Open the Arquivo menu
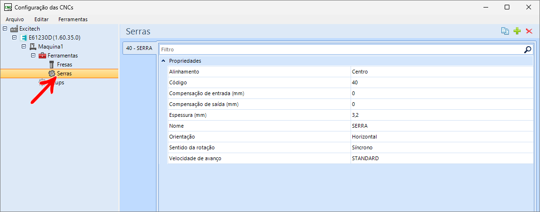 pos(15,19)
